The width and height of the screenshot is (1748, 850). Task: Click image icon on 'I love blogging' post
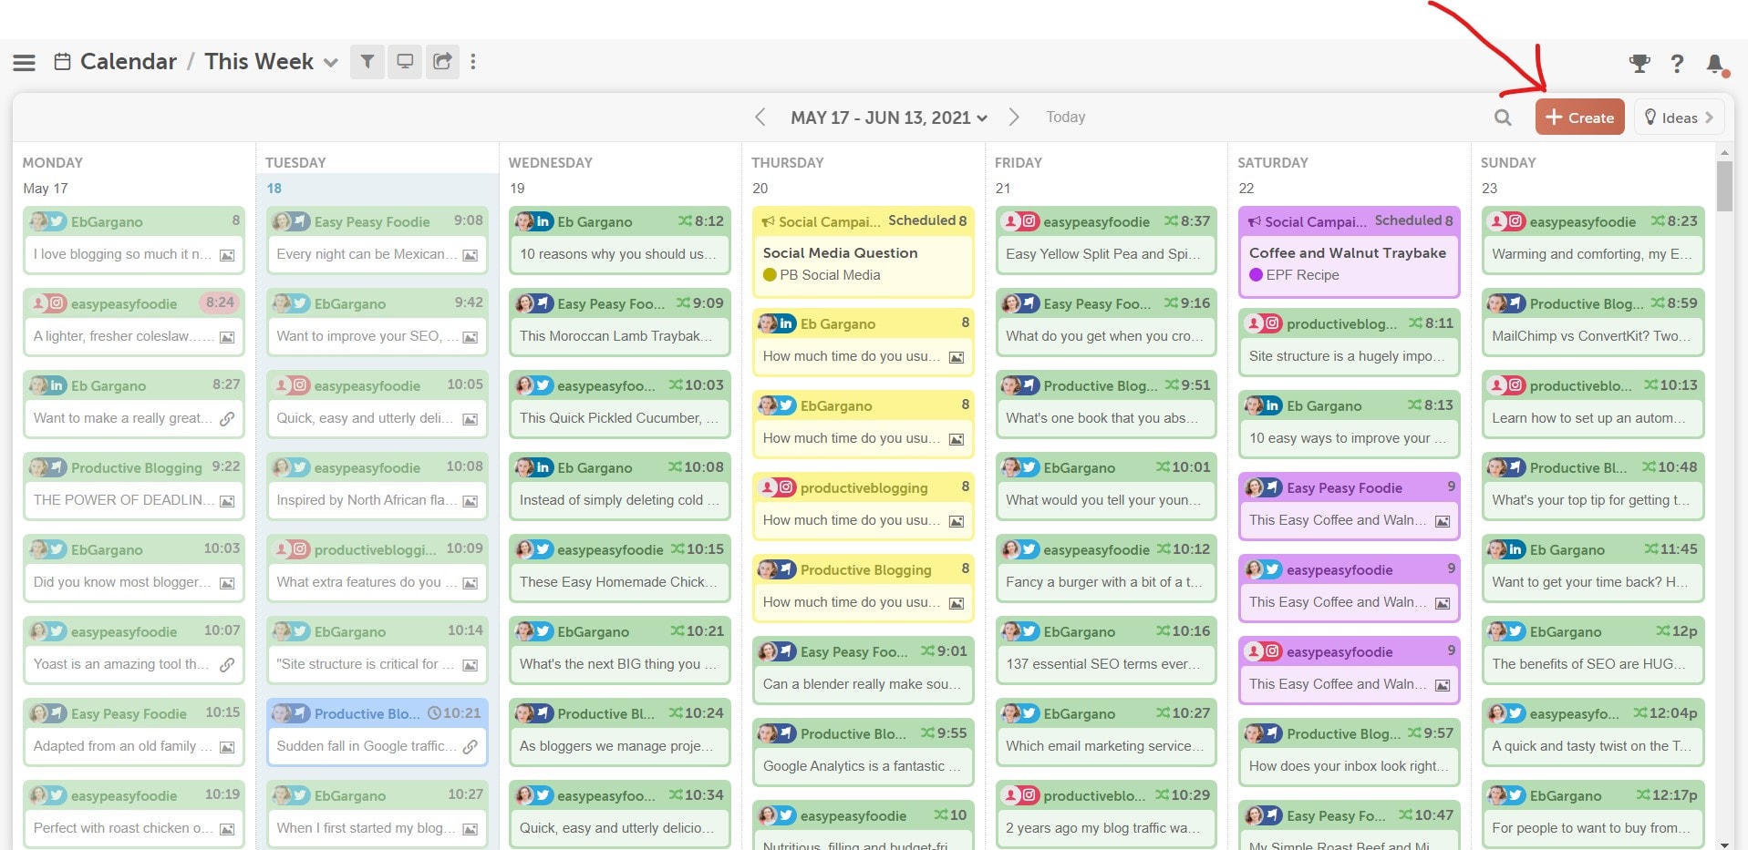pyautogui.click(x=227, y=255)
